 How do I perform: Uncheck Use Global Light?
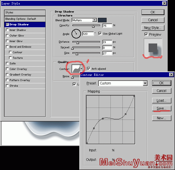(100, 34)
